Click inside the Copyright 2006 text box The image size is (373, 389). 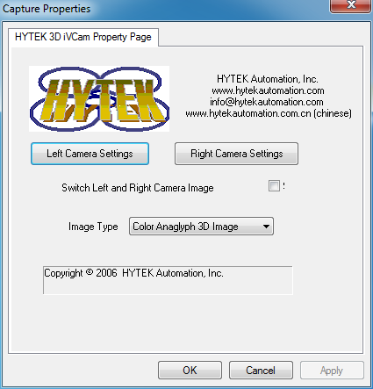coord(168,280)
